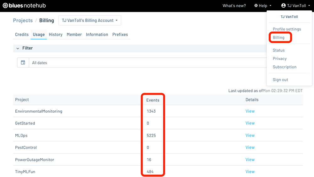
Task: Click the 484 events value
Action: tap(150, 172)
